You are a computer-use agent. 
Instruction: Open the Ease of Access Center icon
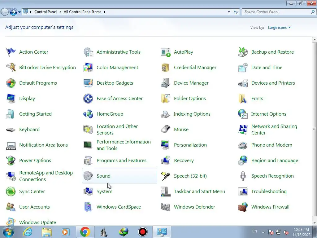pyautogui.click(x=88, y=99)
